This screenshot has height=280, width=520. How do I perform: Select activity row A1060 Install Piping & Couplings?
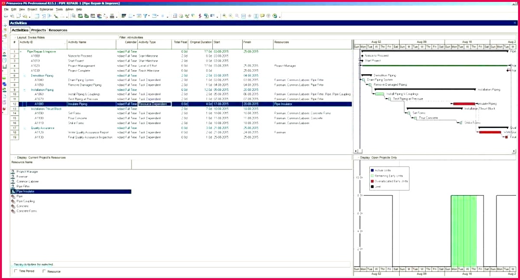[186, 94]
